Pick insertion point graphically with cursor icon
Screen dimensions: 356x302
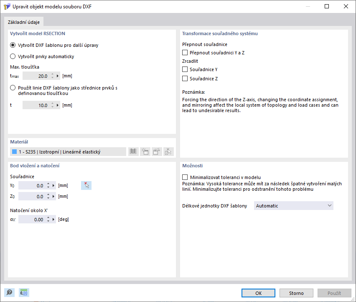coord(86,185)
